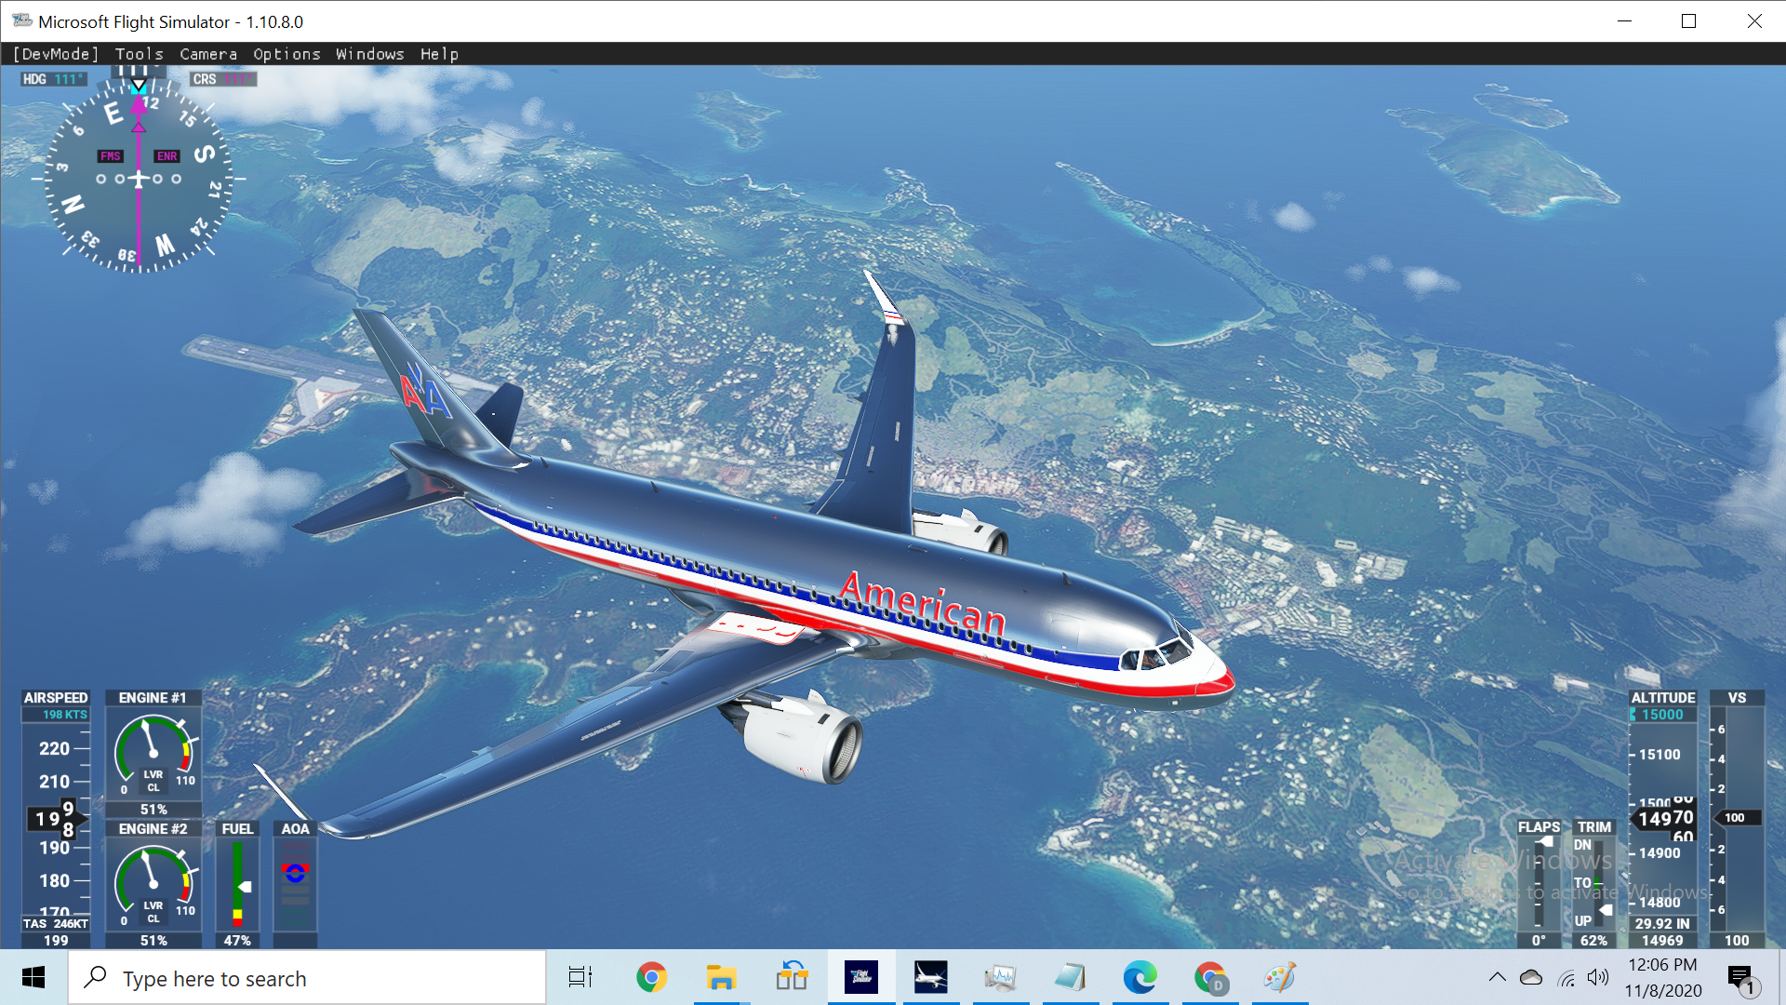Click the 0° flaps angle readout
Image resolution: width=1786 pixels, height=1005 pixels.
tap(1539, 941)
